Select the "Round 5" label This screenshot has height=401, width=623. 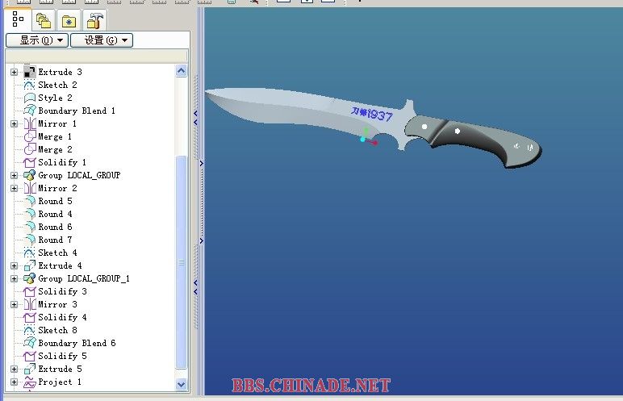click(x=55, y=201)
